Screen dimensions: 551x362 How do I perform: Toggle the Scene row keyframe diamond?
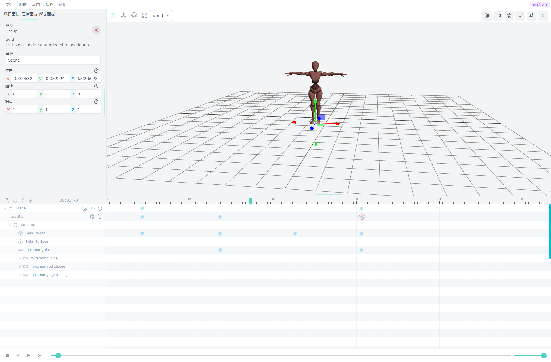tap(92, 208)
